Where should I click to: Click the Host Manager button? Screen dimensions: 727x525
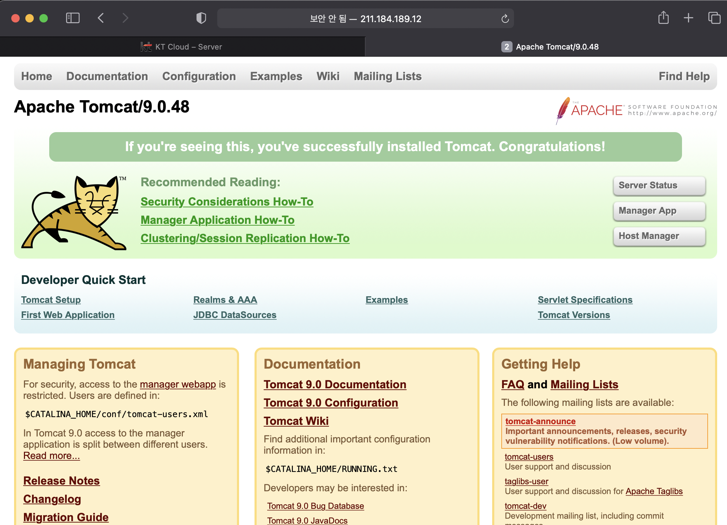coord(659,236)
